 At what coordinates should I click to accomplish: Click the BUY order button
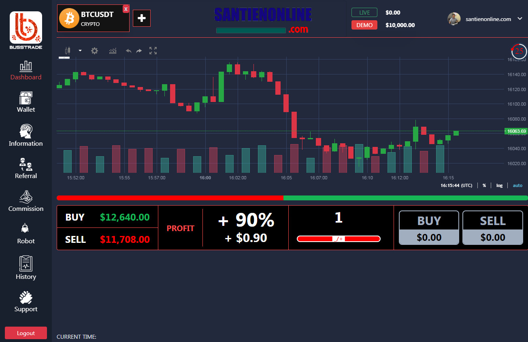coord(429,228)
